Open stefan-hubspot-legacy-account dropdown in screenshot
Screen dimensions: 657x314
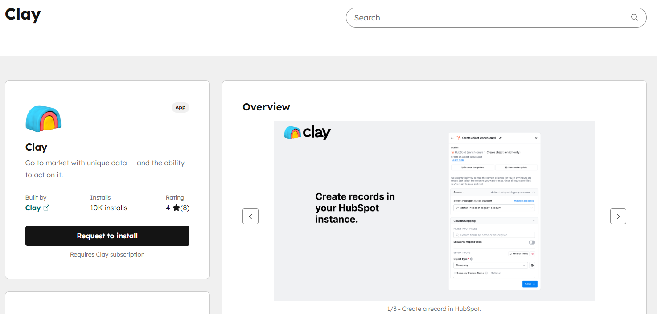point(494,208)
